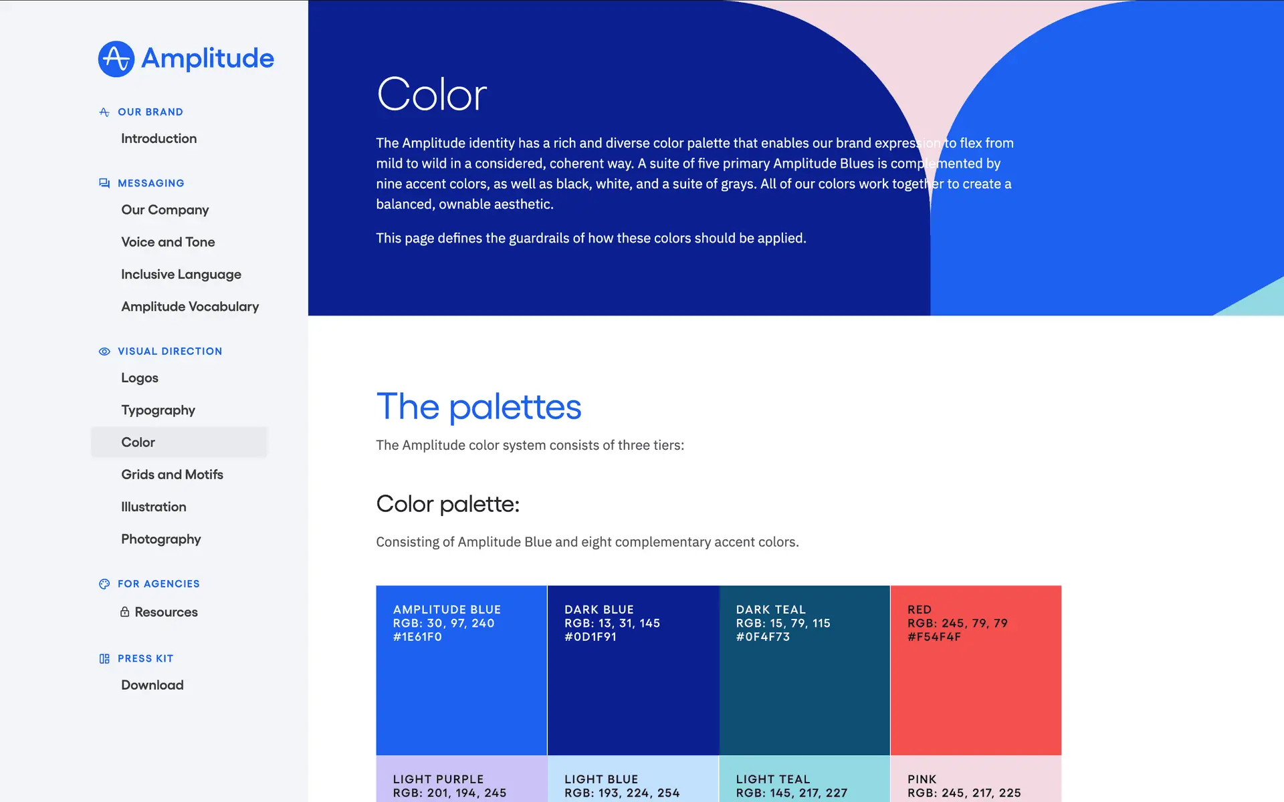1284x802 pixels.
Task: Go to Our Company page
Action: (x=165, y=210)
